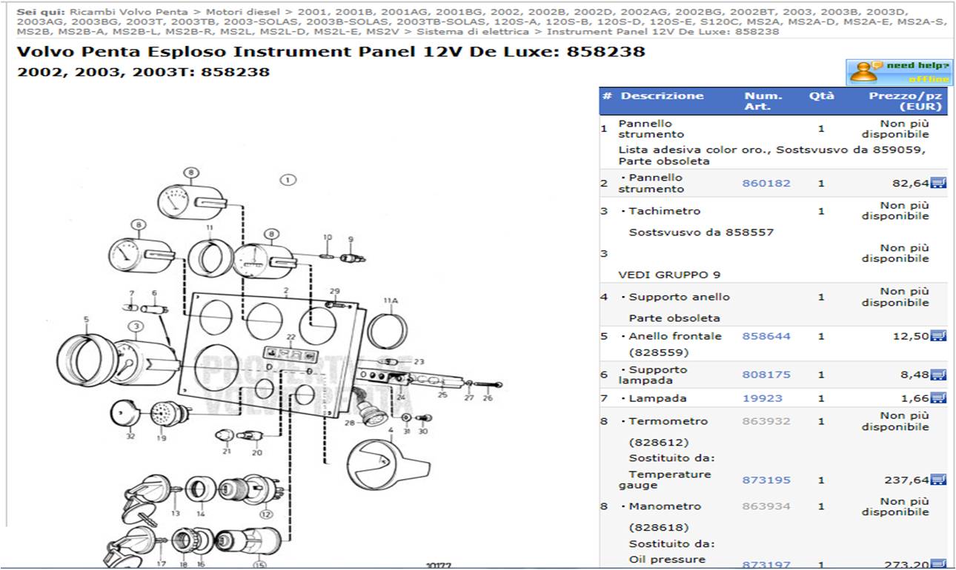Click the exploded instrument panel diagram
The image size is (956, 570).
coord(282,366)
